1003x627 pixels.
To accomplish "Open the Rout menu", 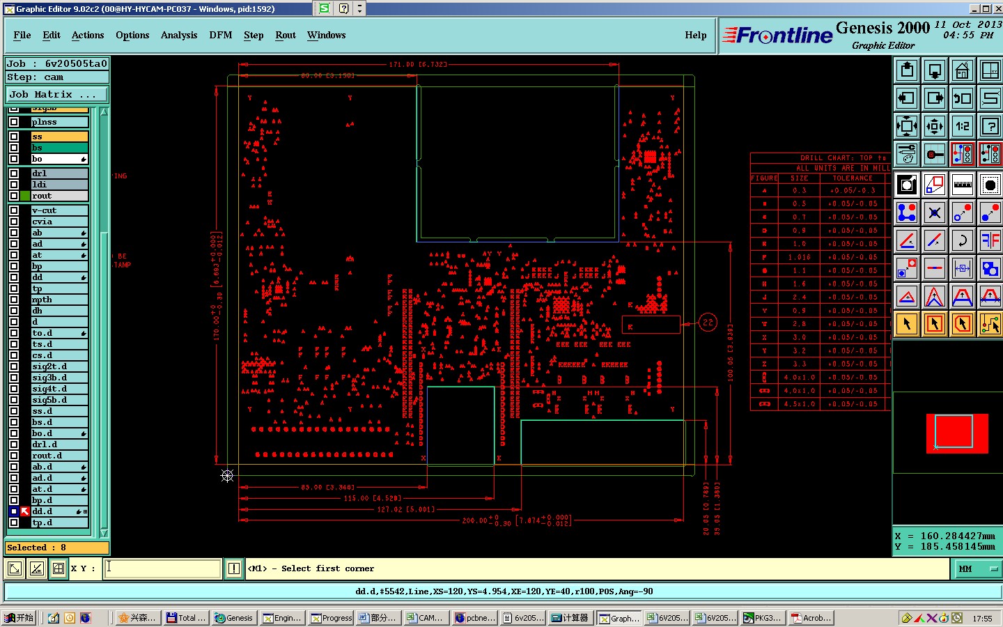I will coord(286,35).
